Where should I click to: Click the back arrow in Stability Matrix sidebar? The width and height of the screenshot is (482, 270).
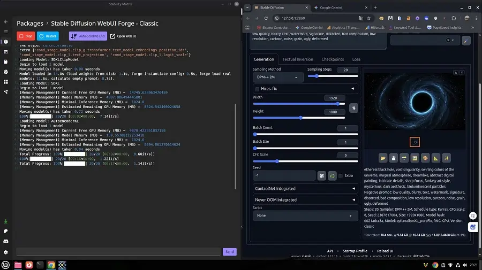tap(5, 22)
